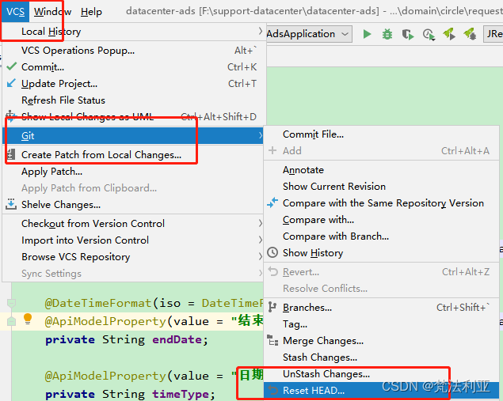
Task: Select Reset HEAD...
Action: click(x=382, y=391)
